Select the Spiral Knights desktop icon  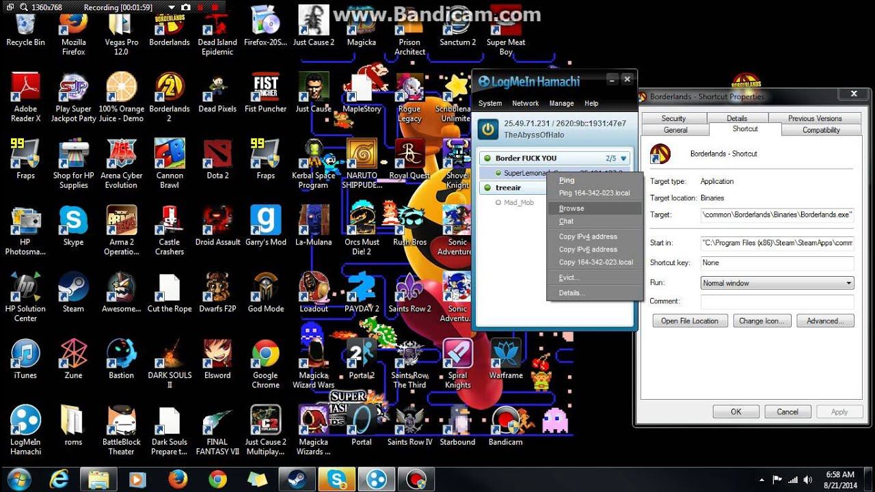pyautogui.click(x=457, y=363)
